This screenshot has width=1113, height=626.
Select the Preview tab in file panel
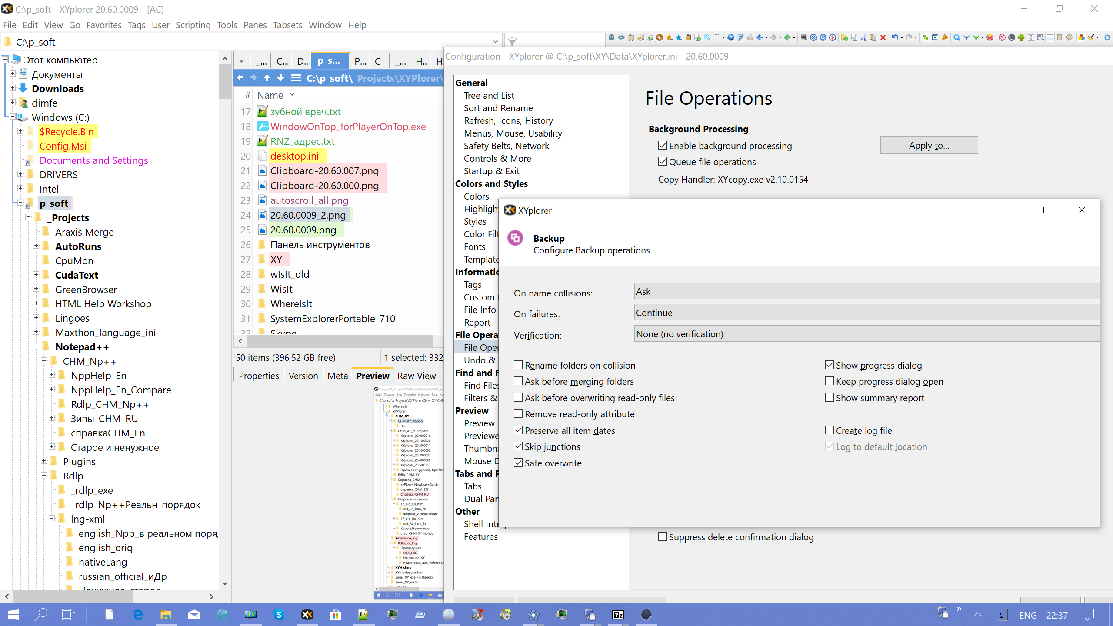pyautogui.click(x=372, y=375)
